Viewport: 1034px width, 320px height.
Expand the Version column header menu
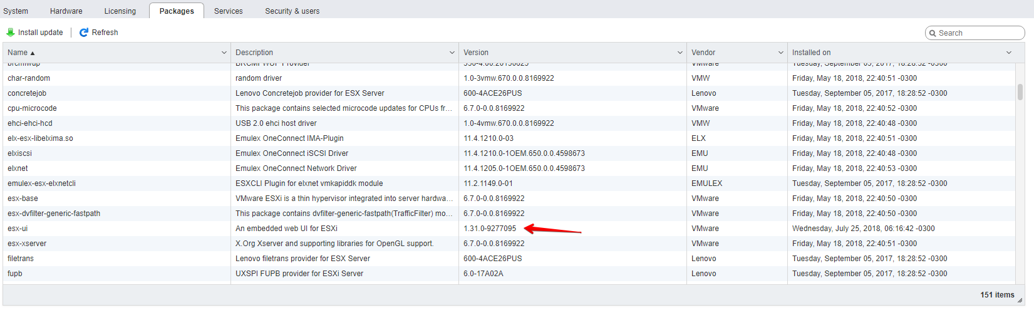coord(680,53)
